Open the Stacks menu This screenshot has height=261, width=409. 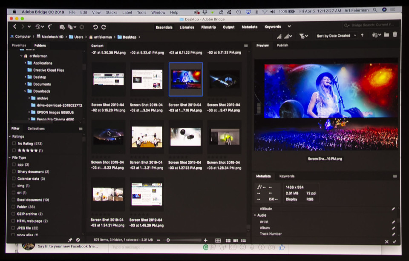coord(111,12)
